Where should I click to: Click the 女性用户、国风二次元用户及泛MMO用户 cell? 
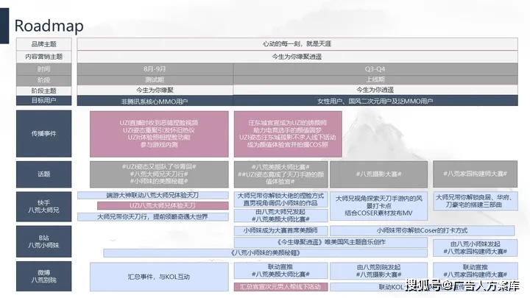click(x=375, y=101)
